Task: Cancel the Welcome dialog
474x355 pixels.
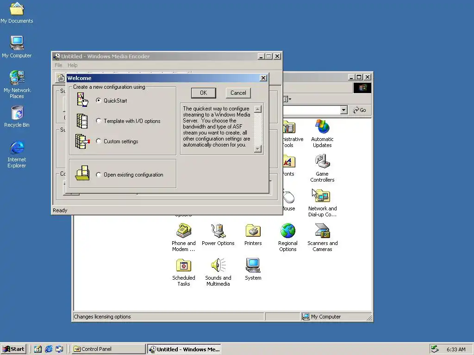Action: tap(238, 93)
